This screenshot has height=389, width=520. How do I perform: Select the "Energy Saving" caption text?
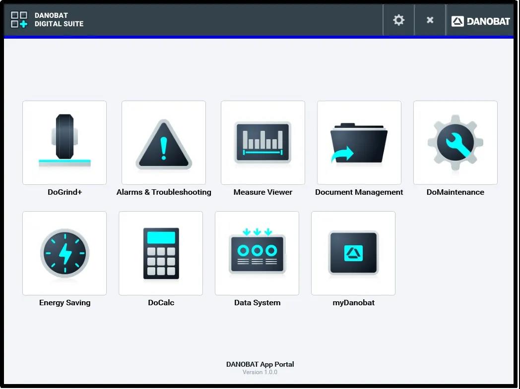(x=65, y=303)
